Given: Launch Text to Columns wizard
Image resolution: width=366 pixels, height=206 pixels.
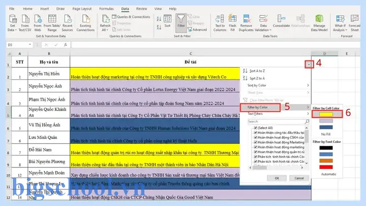Looking at the screenshot, I should click(x=220, y=23).
